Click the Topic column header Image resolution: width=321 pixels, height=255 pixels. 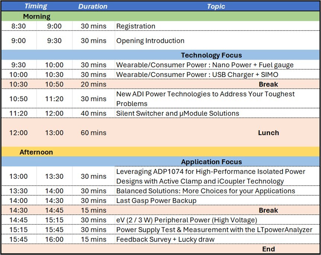pyautogui.click(x=216, y=6)
